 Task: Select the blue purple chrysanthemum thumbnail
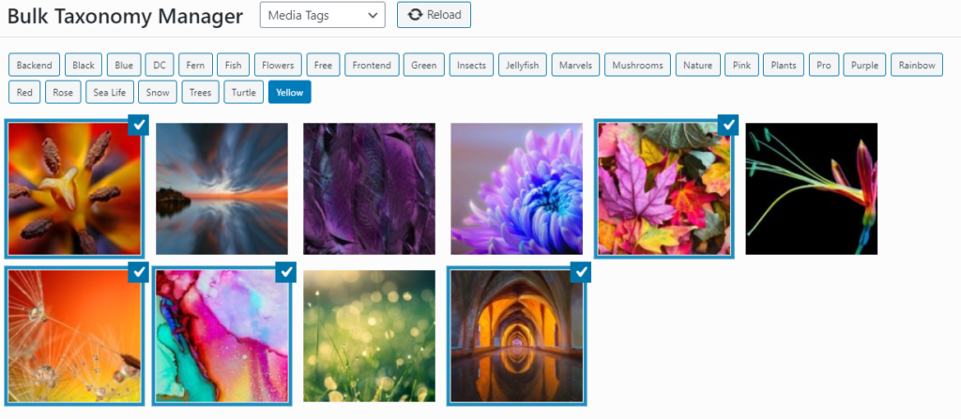coord(517,188)
